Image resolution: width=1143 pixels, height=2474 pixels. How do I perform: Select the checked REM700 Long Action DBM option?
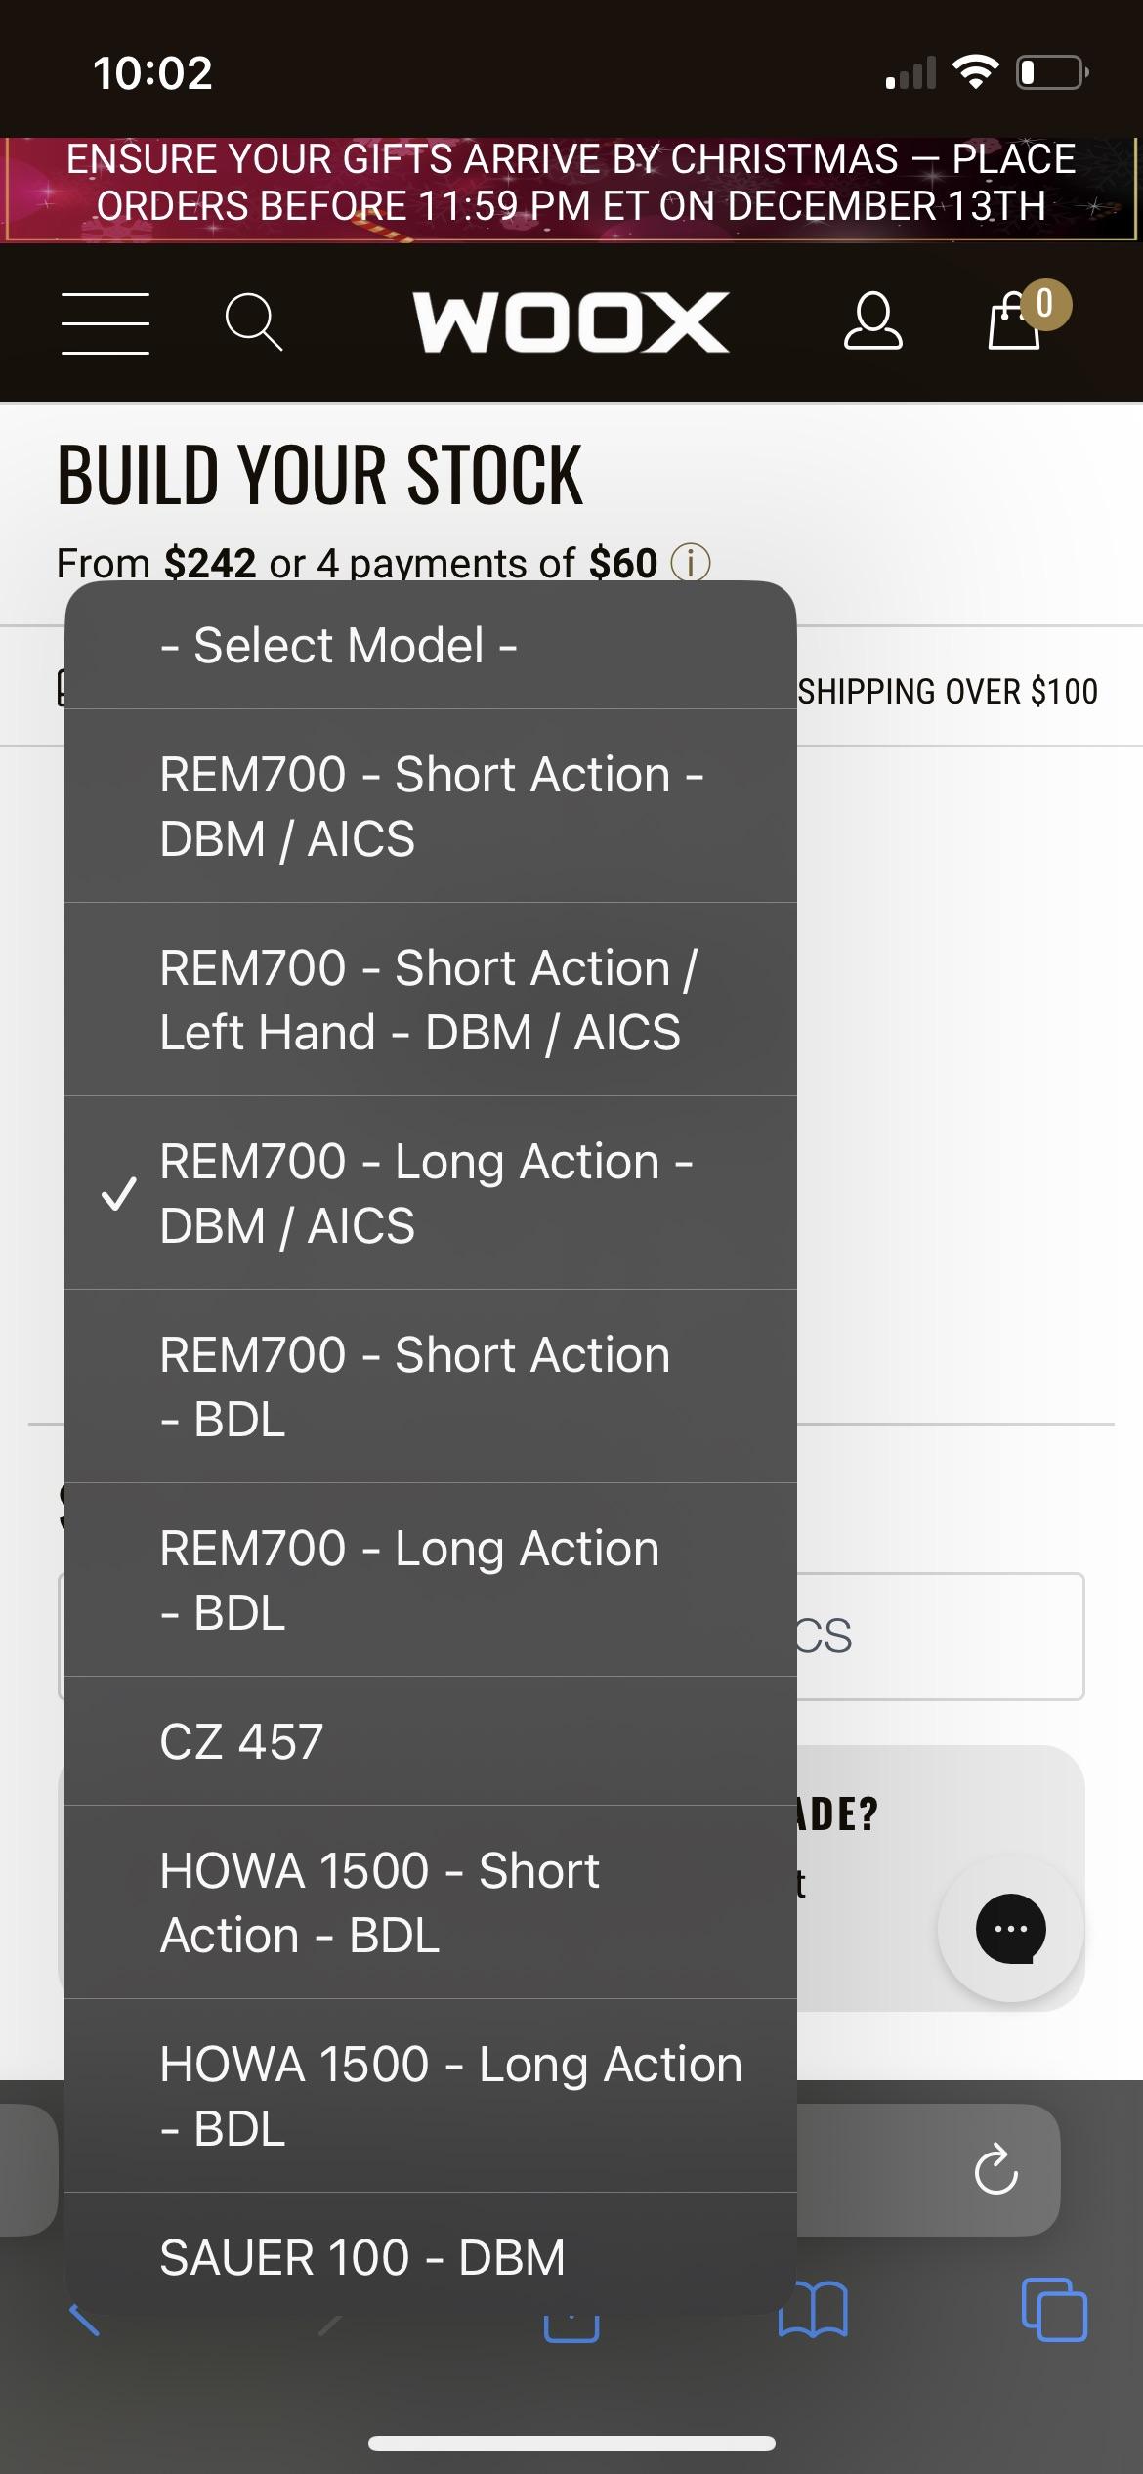[x=430, y=1193]
